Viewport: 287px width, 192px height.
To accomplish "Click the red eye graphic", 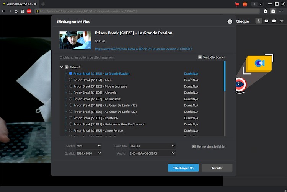I will pos(241,85).
